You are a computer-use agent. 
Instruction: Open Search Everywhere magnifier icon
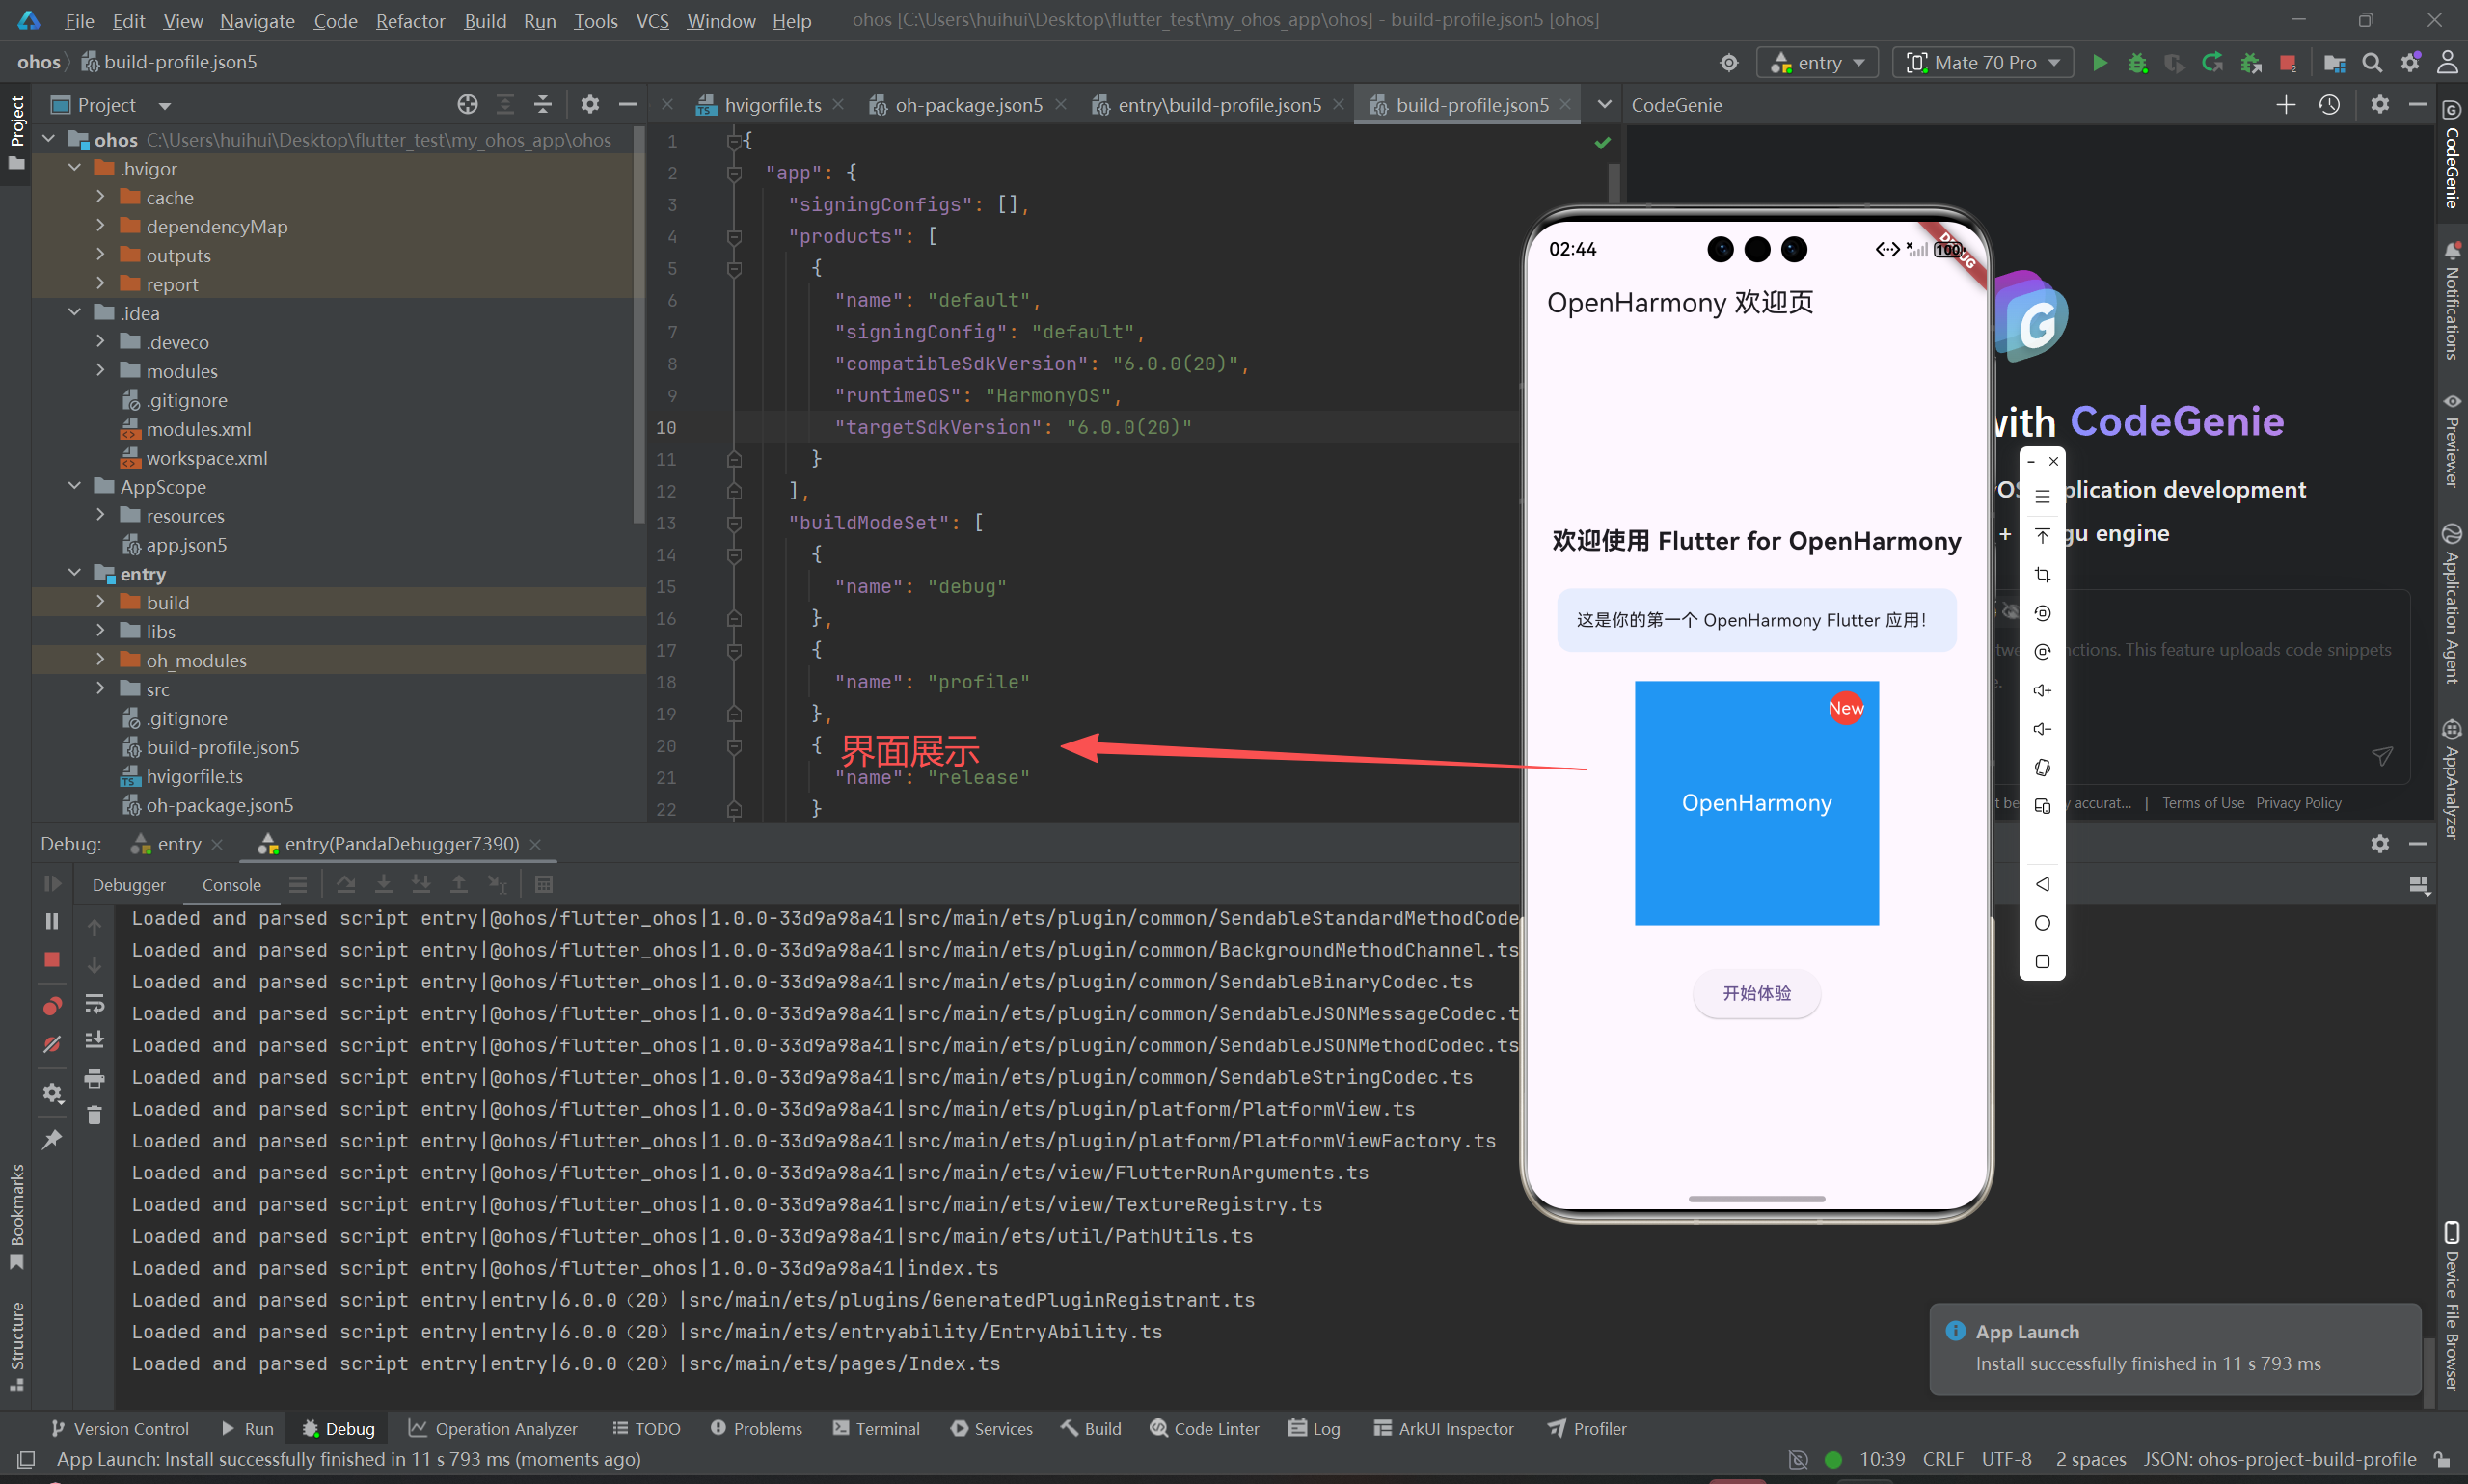[x=2371, y=63]
